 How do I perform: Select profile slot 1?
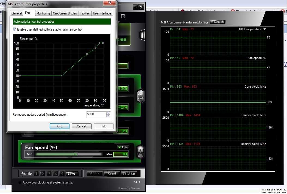(x=36, y=174)
